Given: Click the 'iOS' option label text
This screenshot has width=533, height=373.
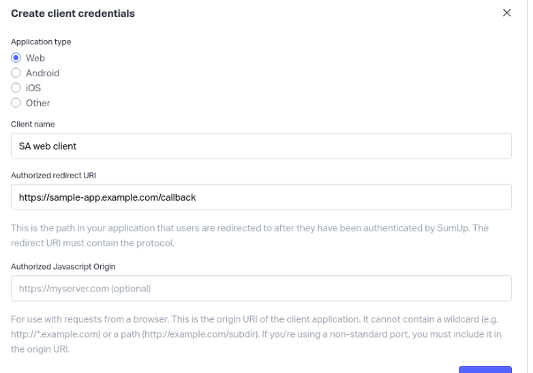Looking at the screenshot, I should coord(33,88).
